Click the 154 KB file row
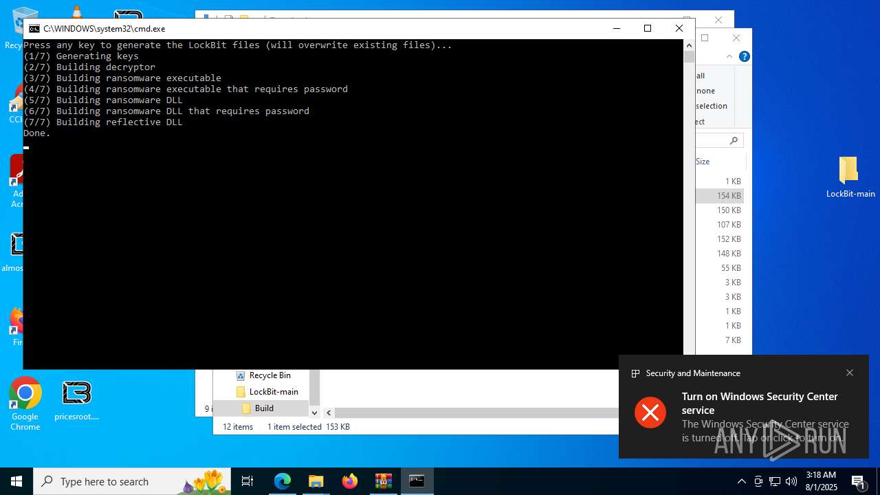 point(720,196)
